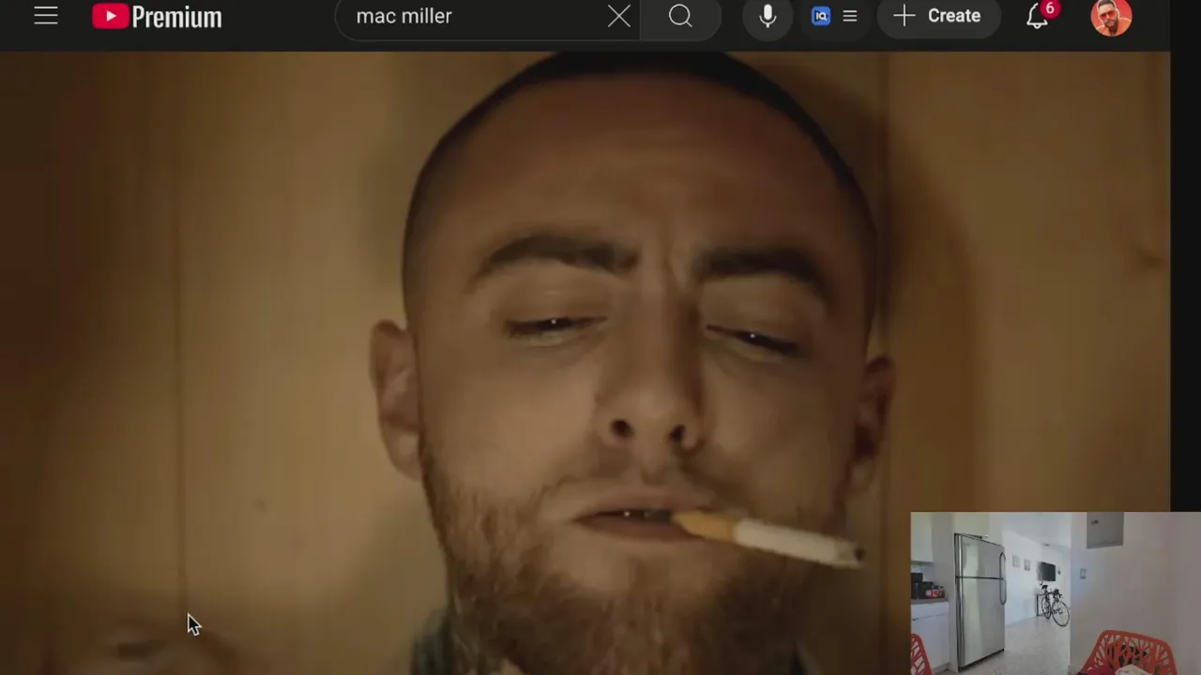This screenshot has width=1201, height=675.
Task: Open the extension lines menu icon
Action: point(850,16)
